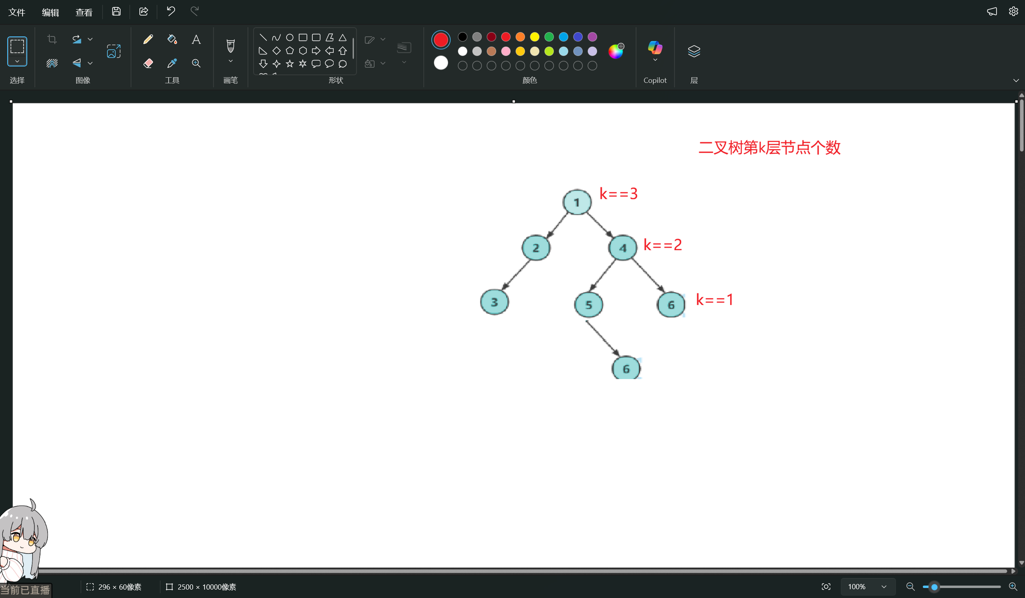
Task: Select the Color picker eyedropper tool
Action: coord(172,63)
